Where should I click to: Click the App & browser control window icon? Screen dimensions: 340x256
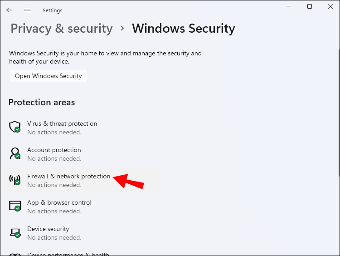[x=15, y=206]
